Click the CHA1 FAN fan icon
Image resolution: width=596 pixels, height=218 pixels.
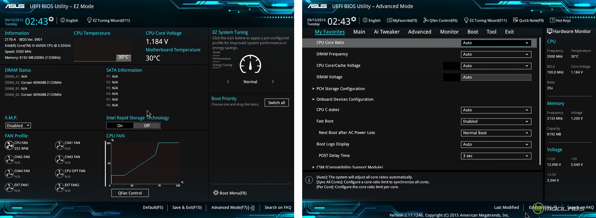point(60,145)
